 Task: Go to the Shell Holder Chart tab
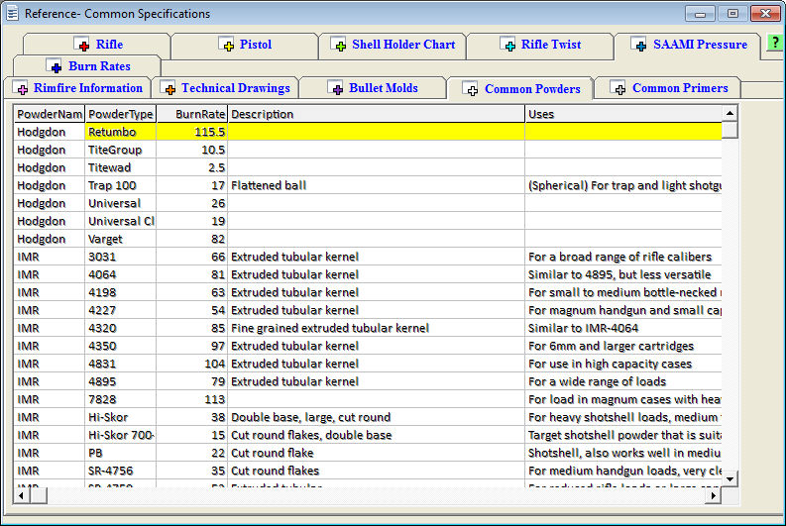point(393,46)
